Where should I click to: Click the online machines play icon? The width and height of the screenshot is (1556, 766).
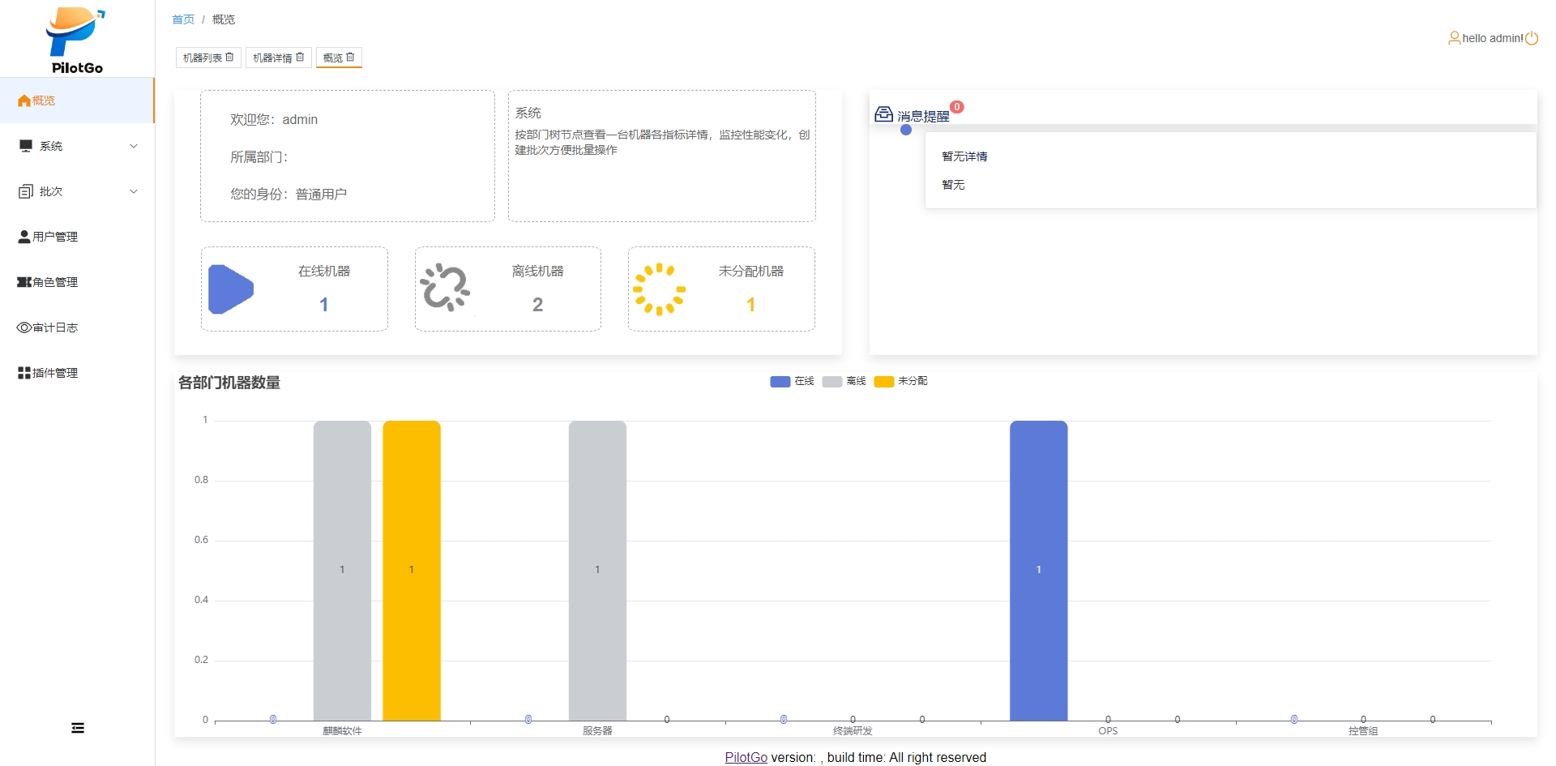(x=231, y=289)
